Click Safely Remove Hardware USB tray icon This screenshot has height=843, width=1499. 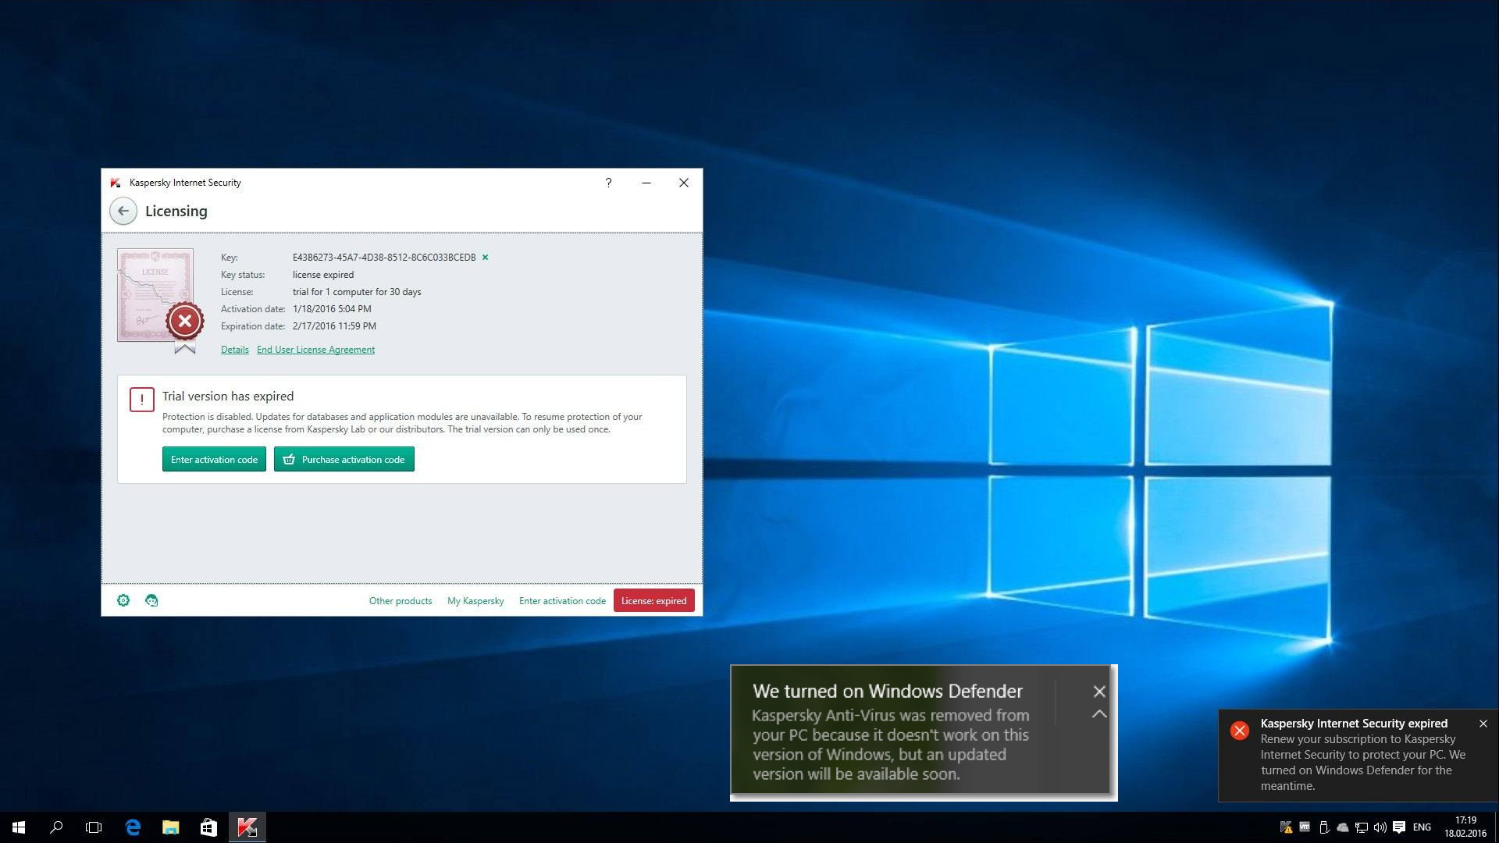click(1324, 827)
